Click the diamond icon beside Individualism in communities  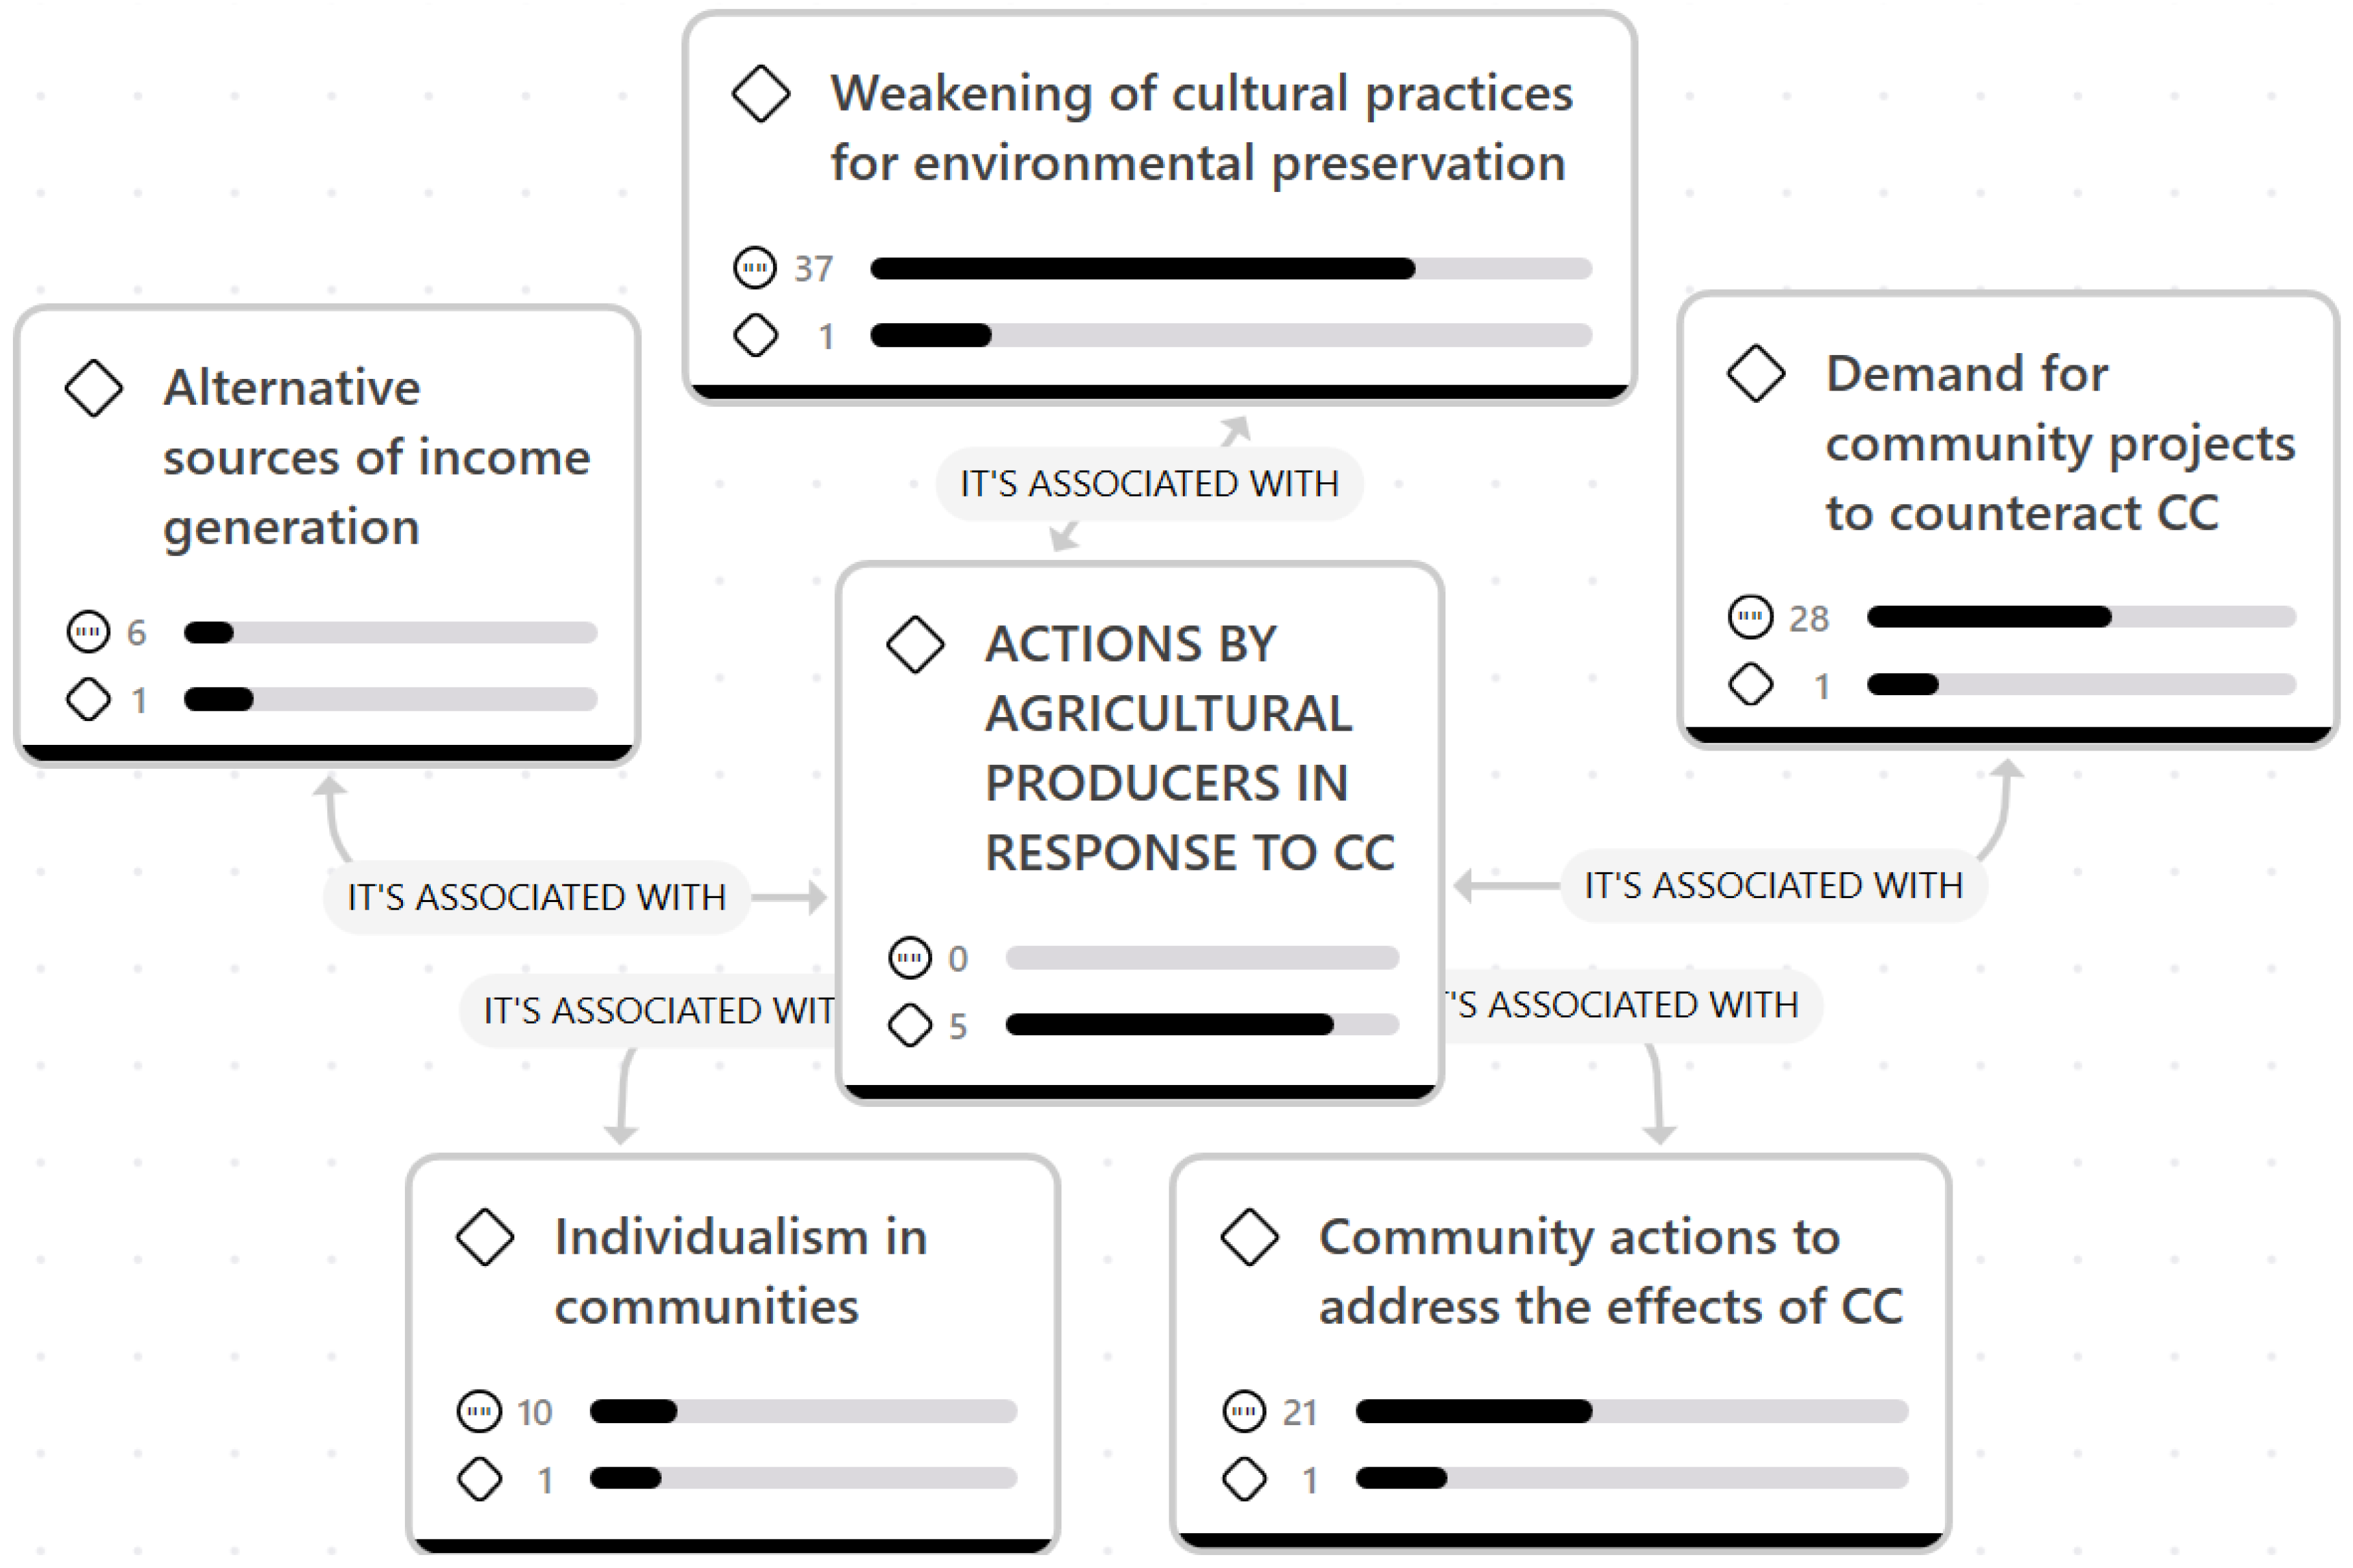(485, 1237)
